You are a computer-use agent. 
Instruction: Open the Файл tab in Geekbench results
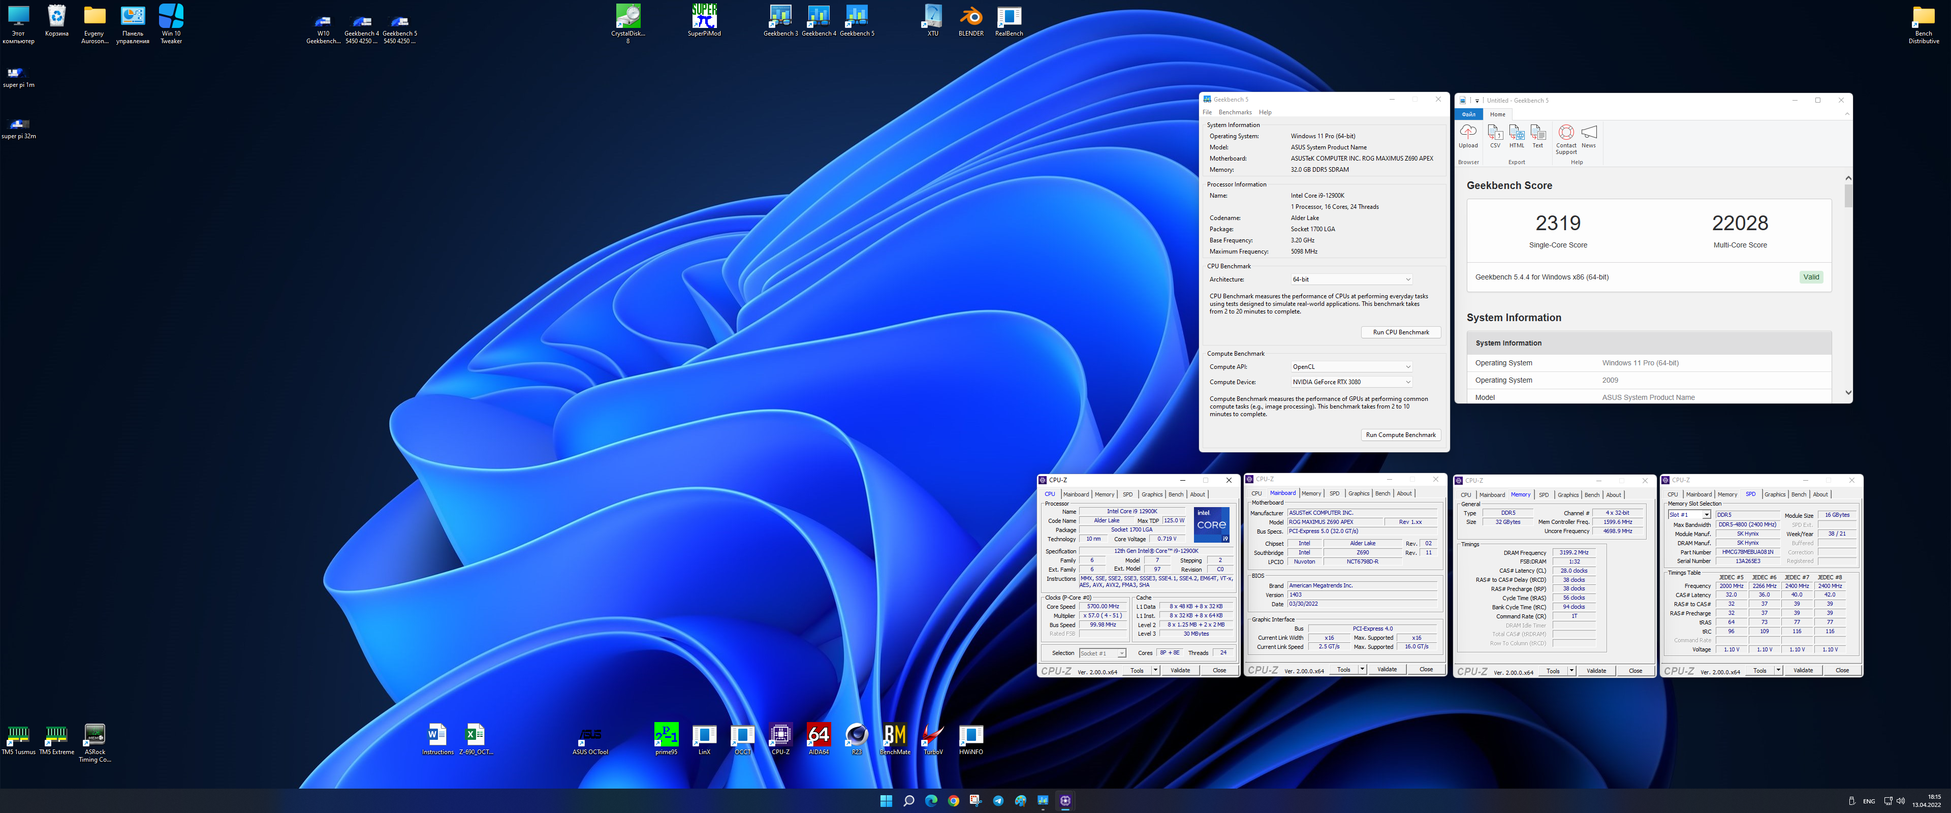(1468, 114)
